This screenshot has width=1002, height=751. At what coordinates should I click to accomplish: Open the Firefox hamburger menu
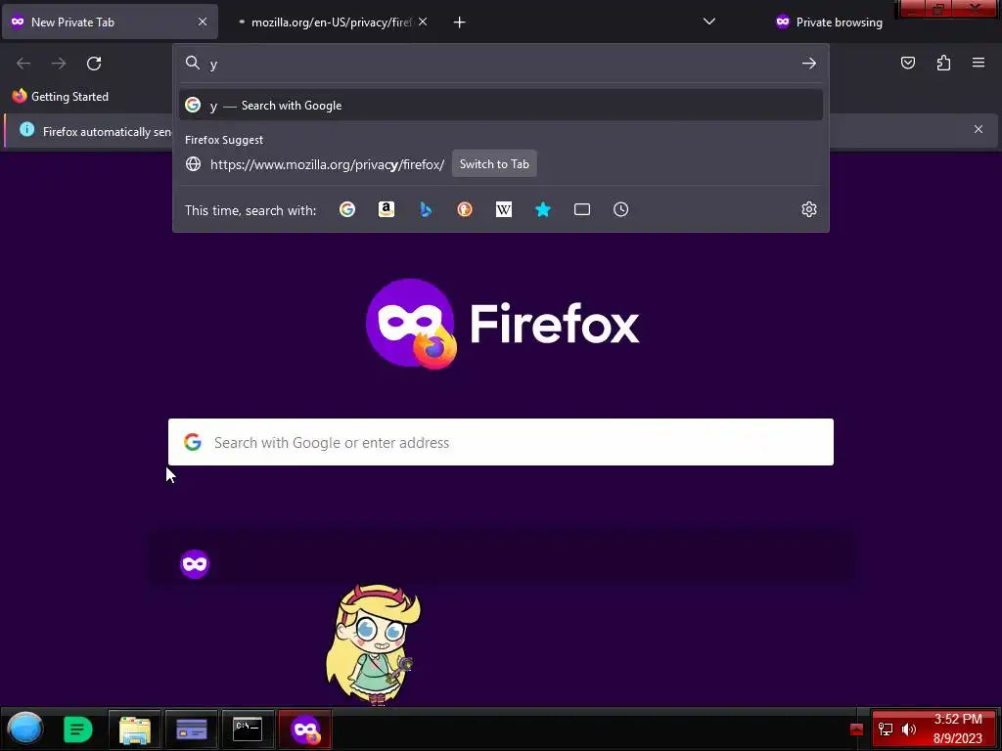pos(979,63)
